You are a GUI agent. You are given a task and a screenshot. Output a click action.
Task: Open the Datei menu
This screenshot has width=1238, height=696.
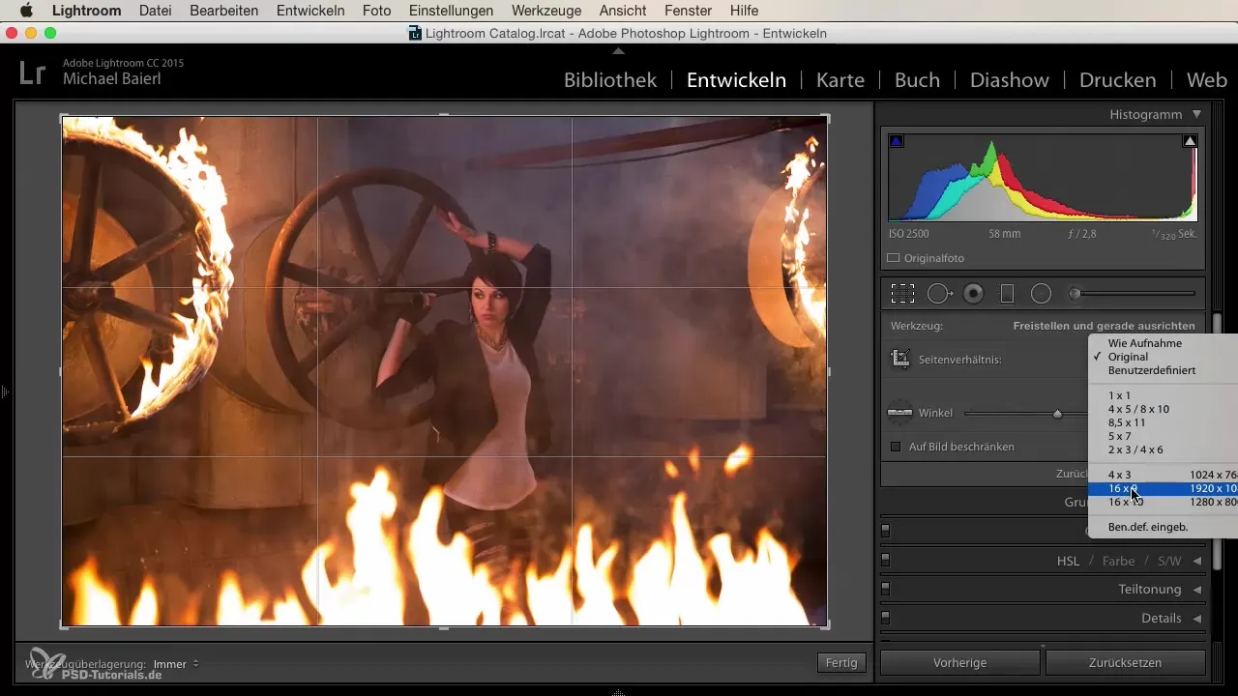pyautogui.click(x=156, y=11)
